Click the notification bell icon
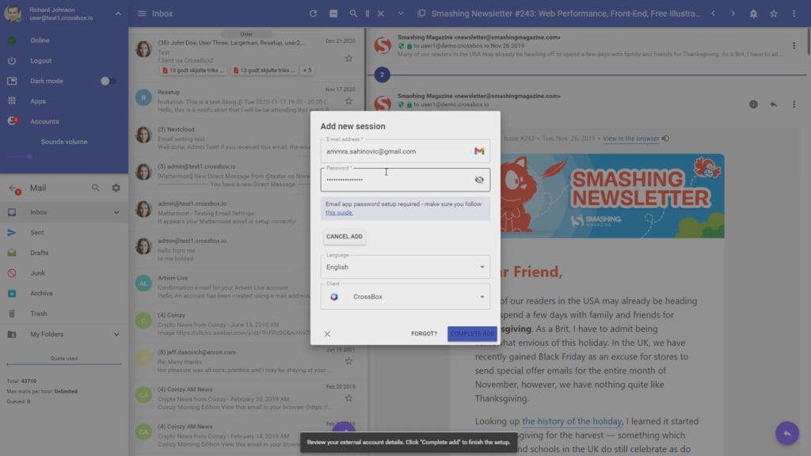Screen dimensions: 811x456 coord(753,13)
